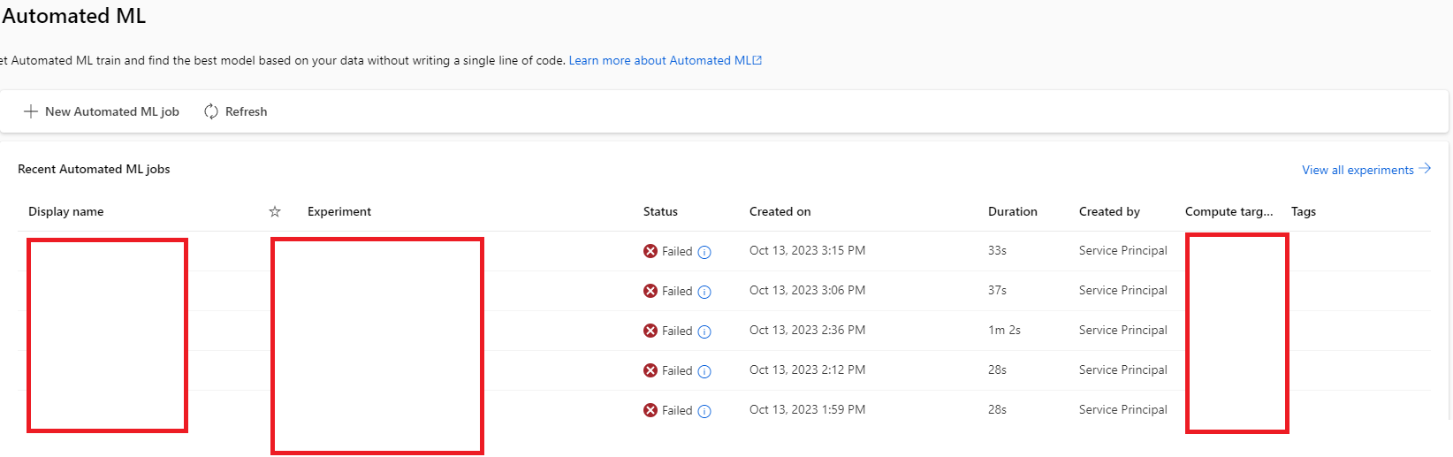The height and width of the screenshot is (457, 1453).
Task: Start a New Automated ML job
Action: 102,111
